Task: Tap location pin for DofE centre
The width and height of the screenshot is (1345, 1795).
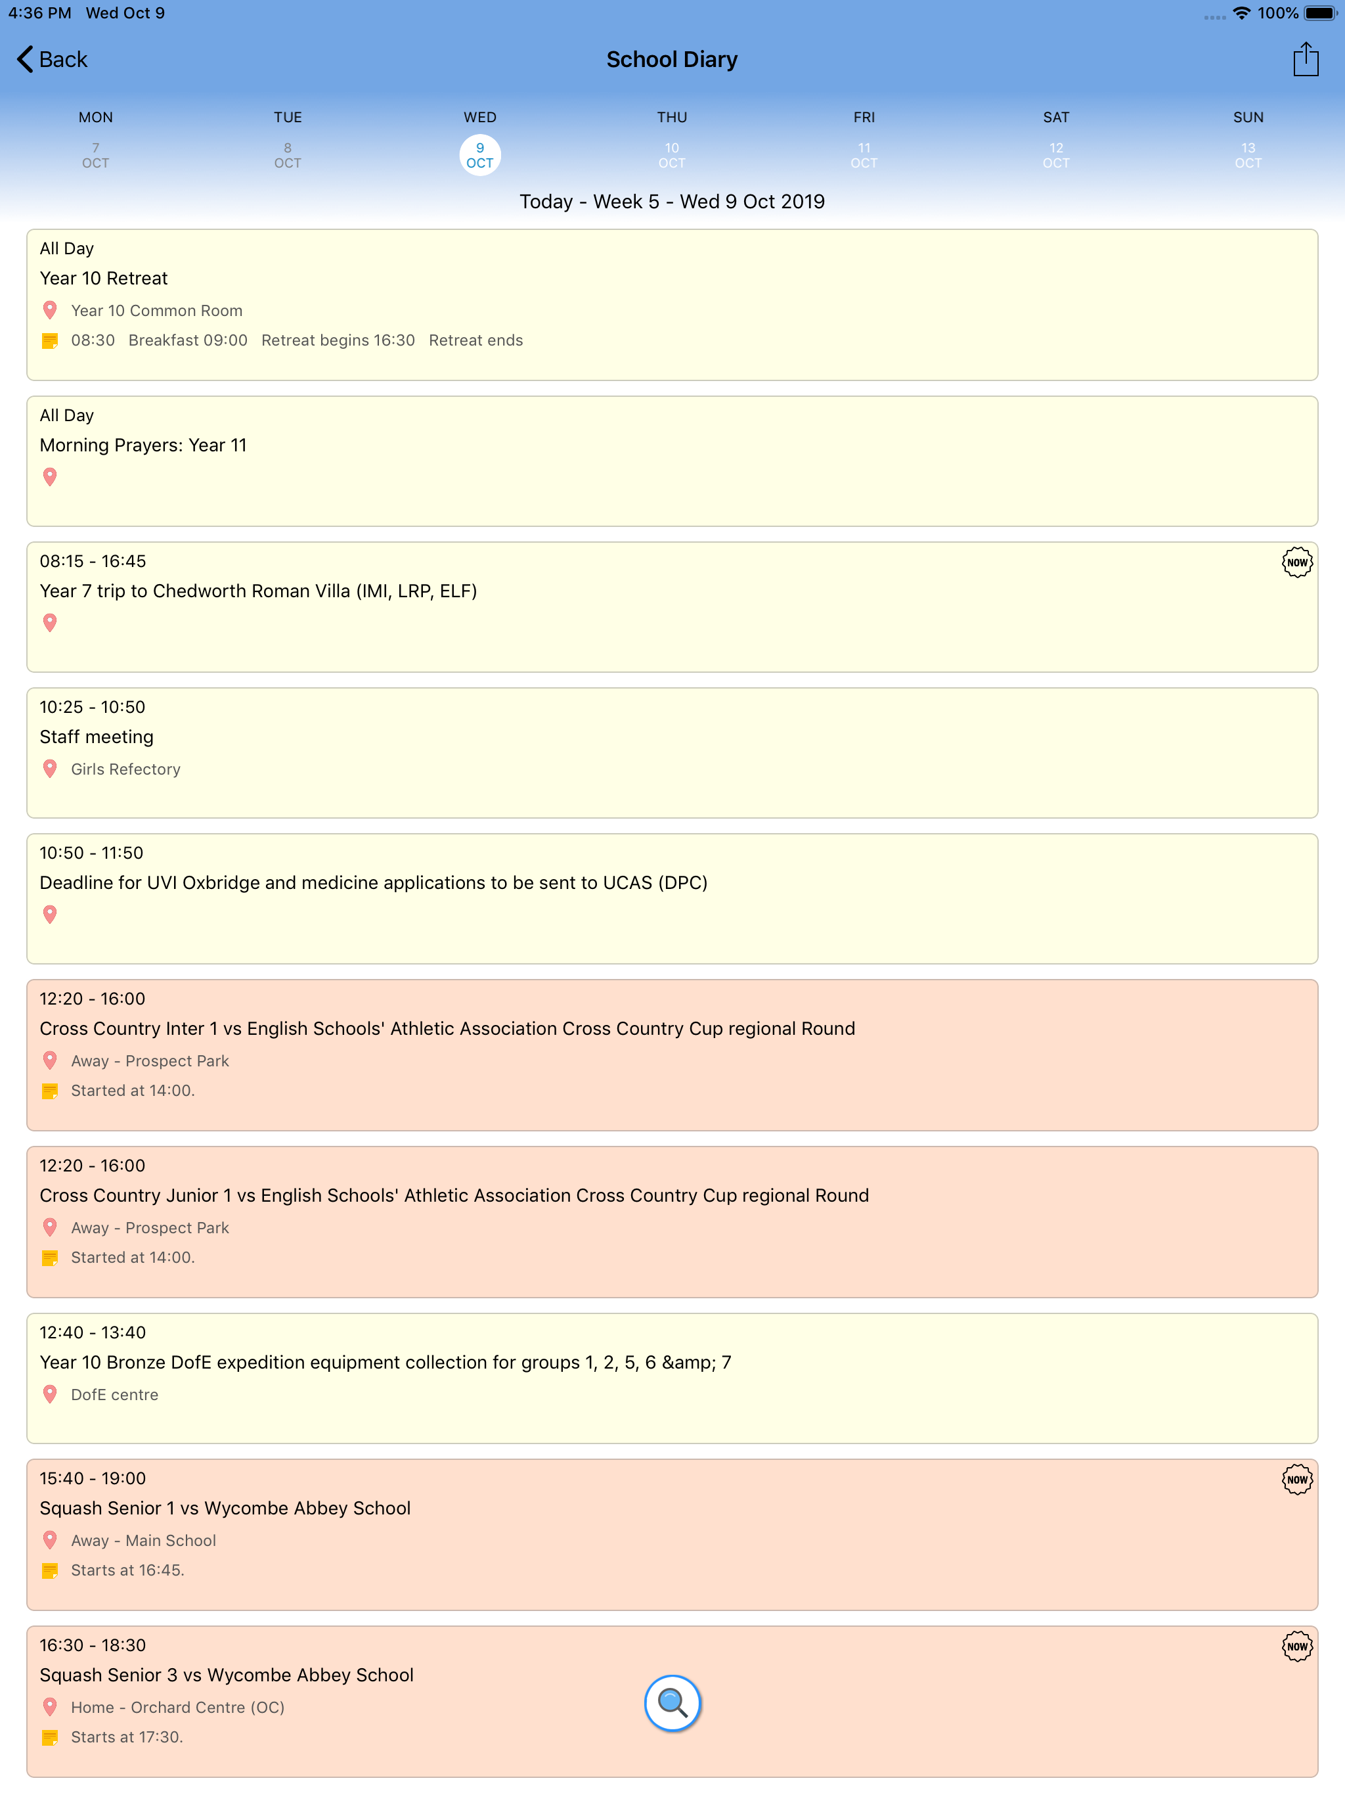Action: tap(49, 1394)
